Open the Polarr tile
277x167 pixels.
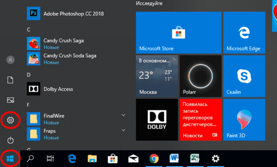pyautogui.click(x=200, y=76)
